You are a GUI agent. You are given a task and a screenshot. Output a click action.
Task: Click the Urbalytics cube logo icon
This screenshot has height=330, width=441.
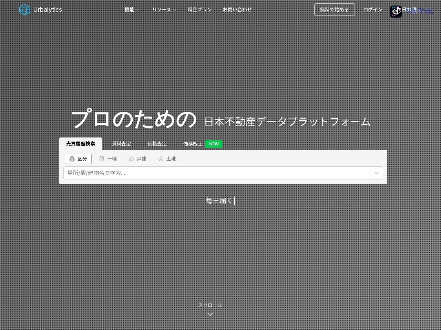(25, 10)
